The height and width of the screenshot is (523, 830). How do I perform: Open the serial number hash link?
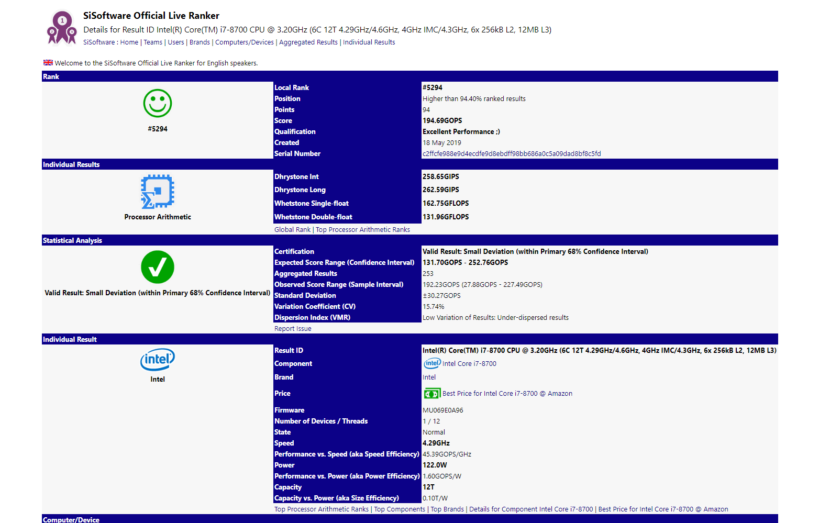tap(512, 154)
